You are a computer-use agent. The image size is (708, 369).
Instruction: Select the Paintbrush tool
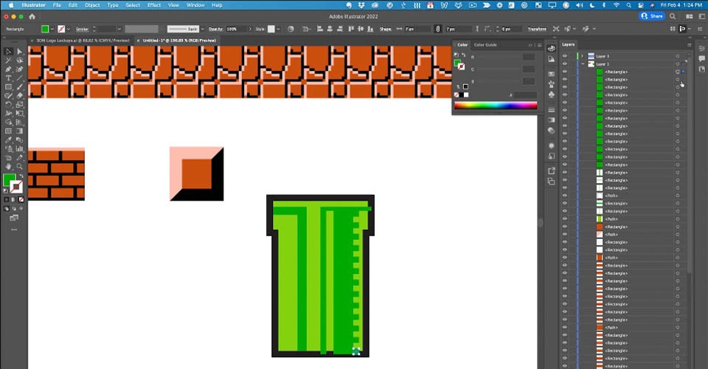tap(20, 87)
